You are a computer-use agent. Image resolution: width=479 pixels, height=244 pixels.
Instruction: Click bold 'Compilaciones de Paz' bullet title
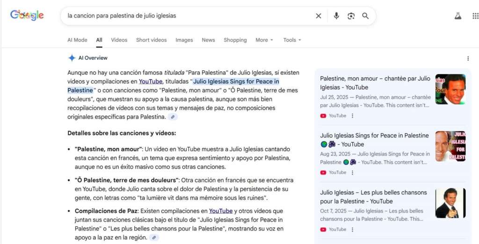(107, 211)
